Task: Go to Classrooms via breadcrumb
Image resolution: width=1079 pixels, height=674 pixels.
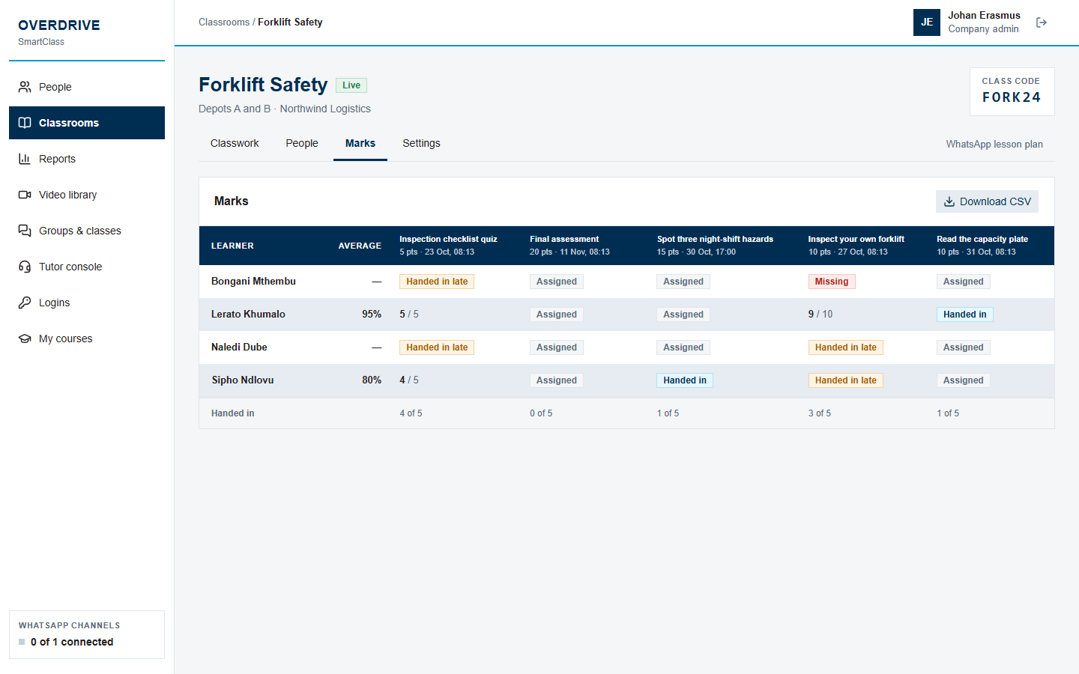Action: pyautogui.click(x=224, y=22)
